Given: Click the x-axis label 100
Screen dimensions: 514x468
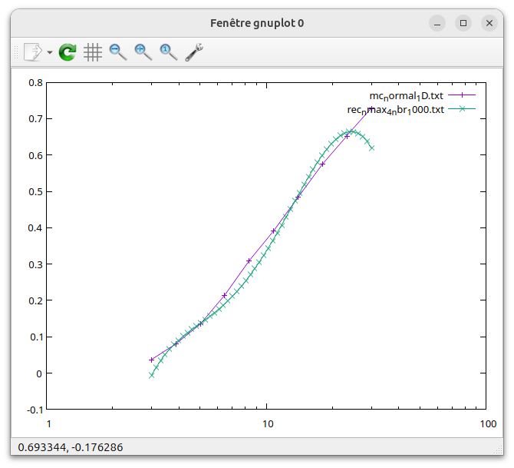Looking at the screenshot, I should pos(488,424).
